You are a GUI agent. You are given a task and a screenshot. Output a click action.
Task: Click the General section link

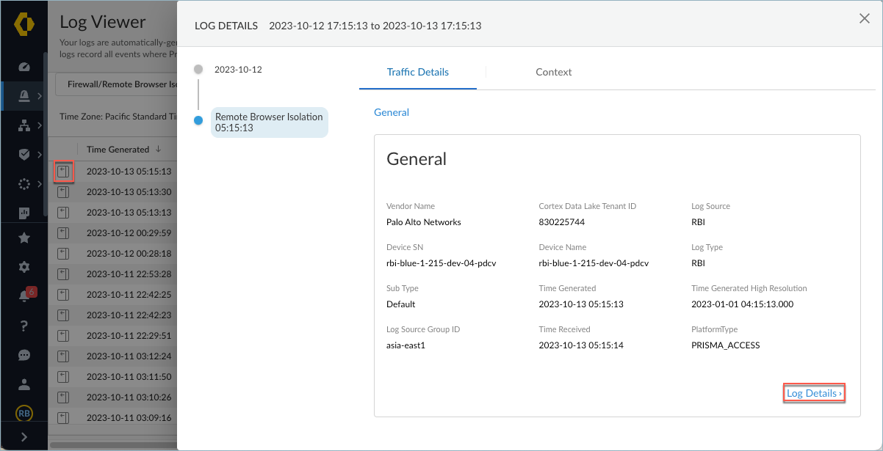point(392,113)
